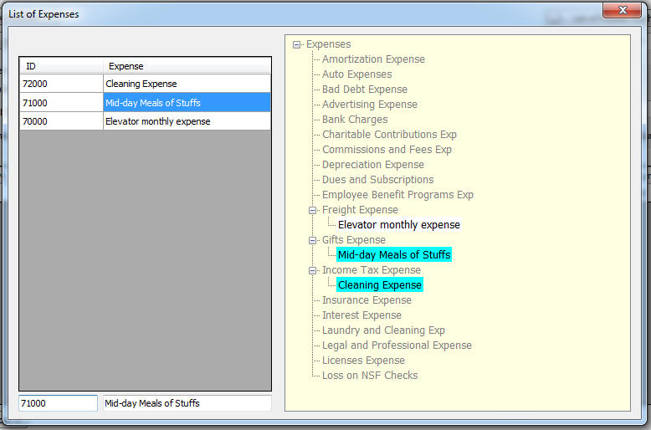This screenshot has height=430, width=651.
Task: Select highlighted Mid-day Meals of Stuffs row
Action: pos(187,103)
